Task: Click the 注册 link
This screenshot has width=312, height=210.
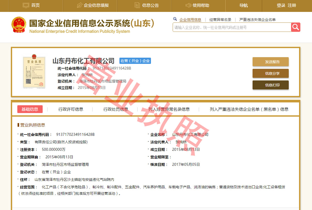Action: click(x=292, y=5)
